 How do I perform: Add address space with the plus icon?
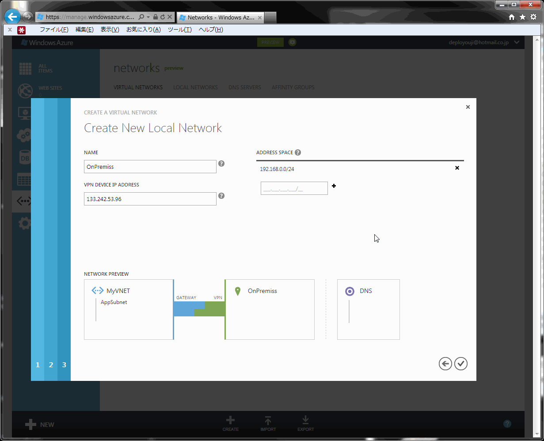pyautogui.click(x=334, y=186)
